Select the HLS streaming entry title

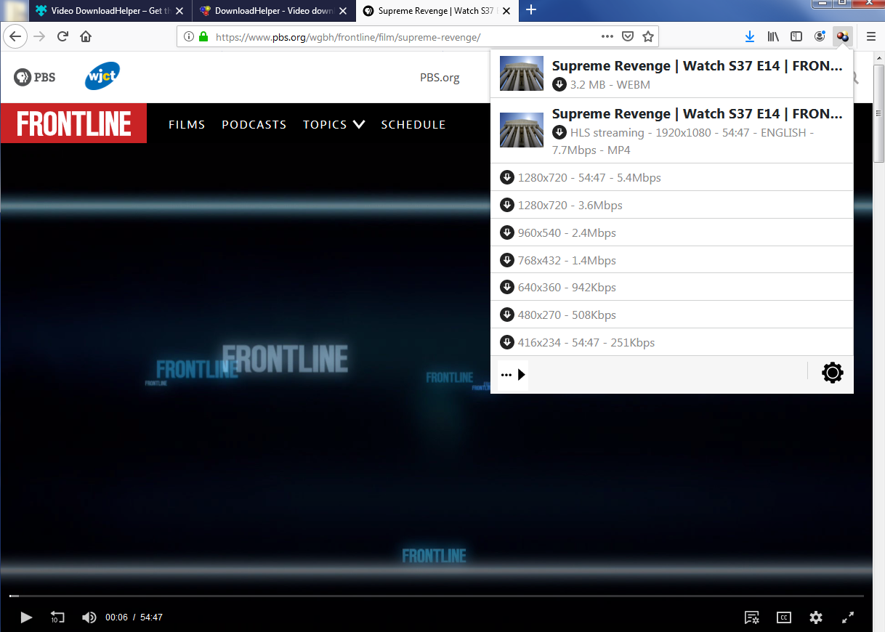click(x=698, y=113)
